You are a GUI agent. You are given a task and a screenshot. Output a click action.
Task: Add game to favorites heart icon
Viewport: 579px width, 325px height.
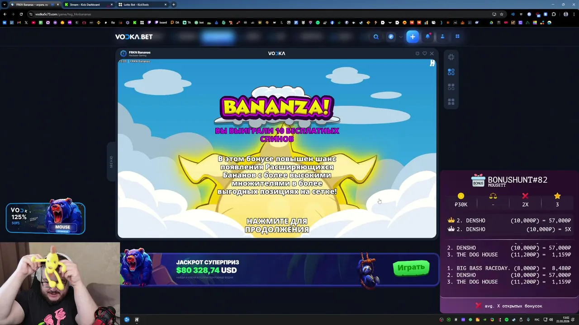coord(424,53)
